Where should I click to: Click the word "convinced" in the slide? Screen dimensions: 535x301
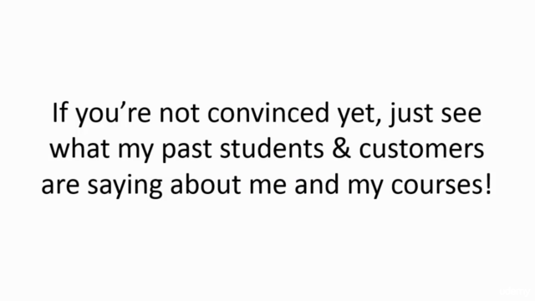[268, 114]
